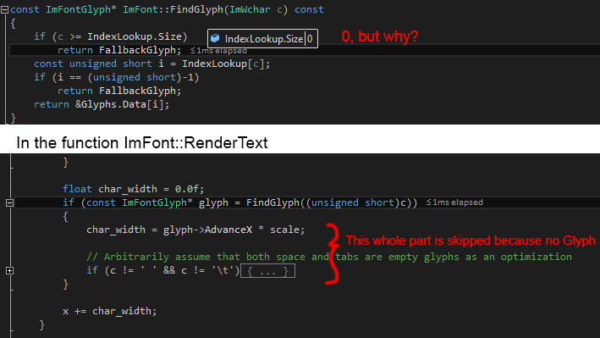Click the 'ImWchar' parameter type
The image size is (600, 338).
[250, 9]
